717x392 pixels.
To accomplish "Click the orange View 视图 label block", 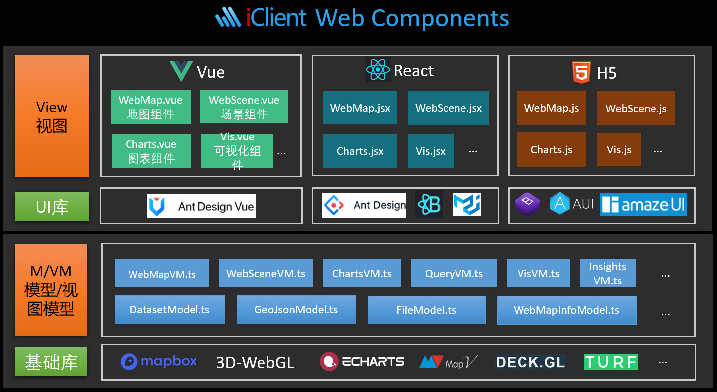I will (52, 116).
